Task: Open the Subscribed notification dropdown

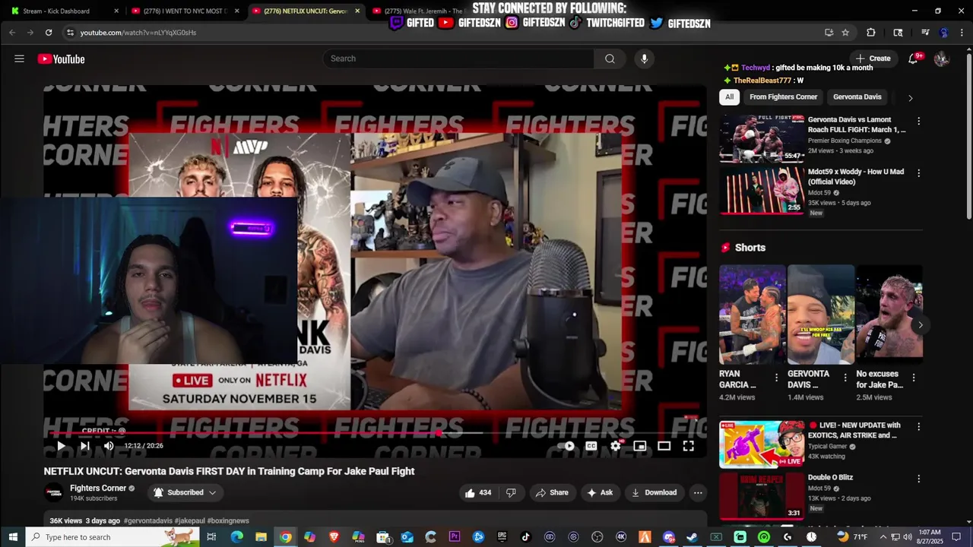Action: pyautogui.click(x=185, y=492)
